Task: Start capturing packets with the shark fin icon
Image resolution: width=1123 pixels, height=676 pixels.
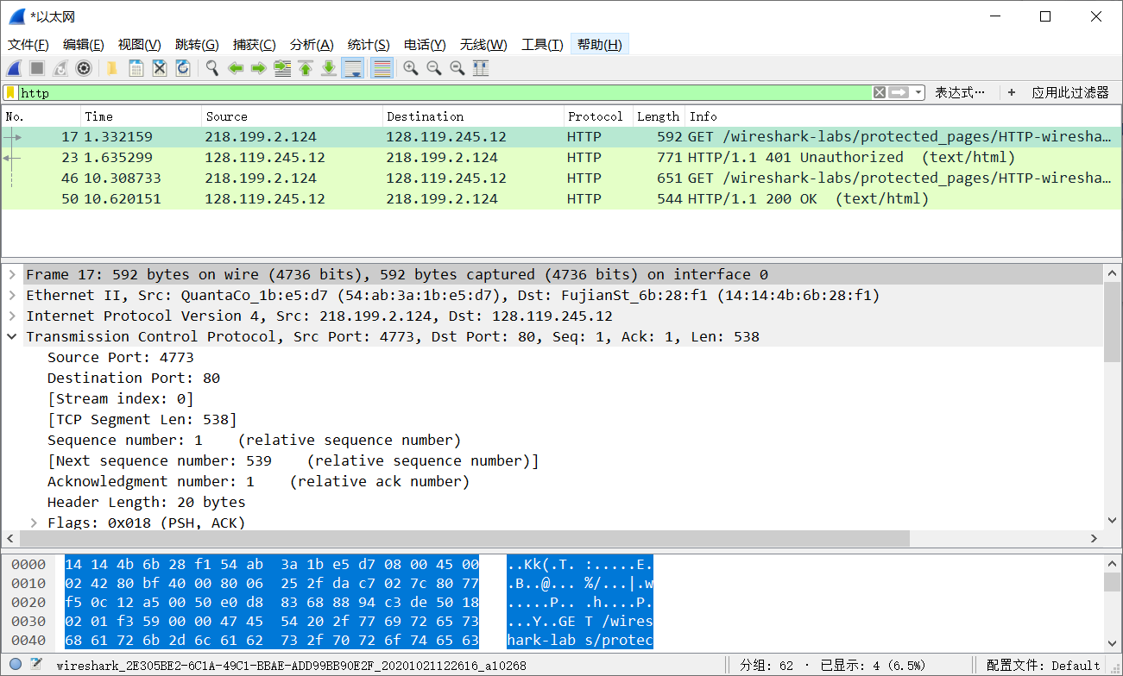Action: pos(14,68)
